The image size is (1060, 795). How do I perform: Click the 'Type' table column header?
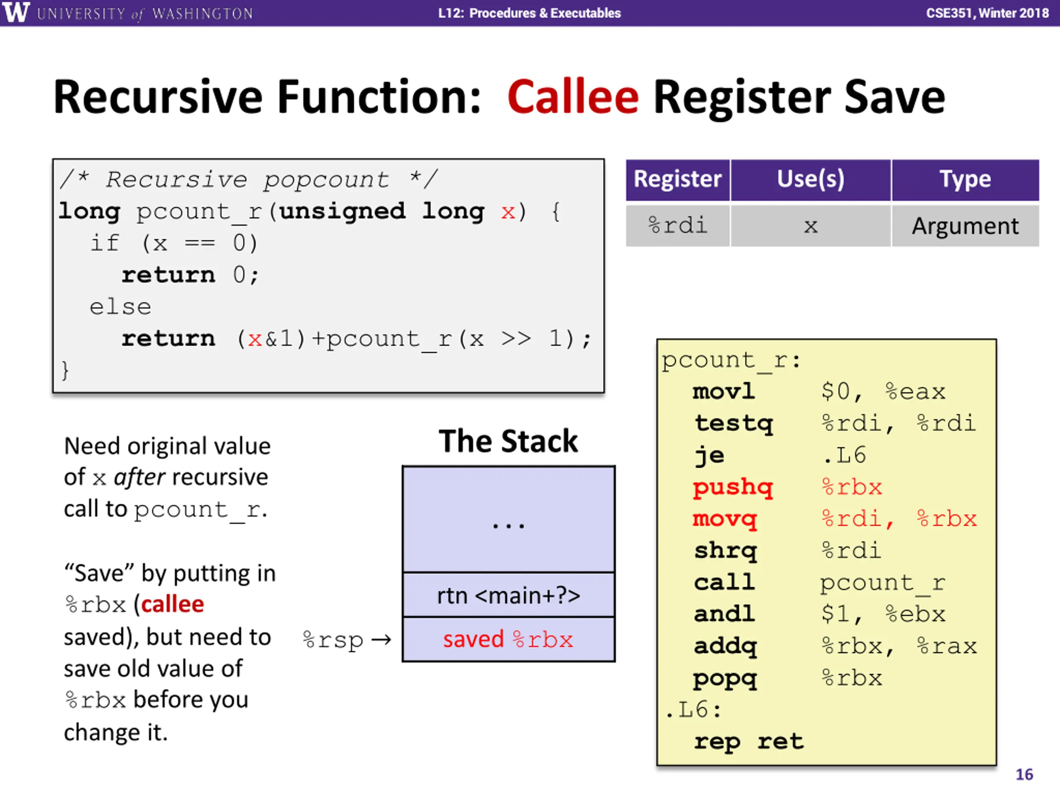coord(965,180)
